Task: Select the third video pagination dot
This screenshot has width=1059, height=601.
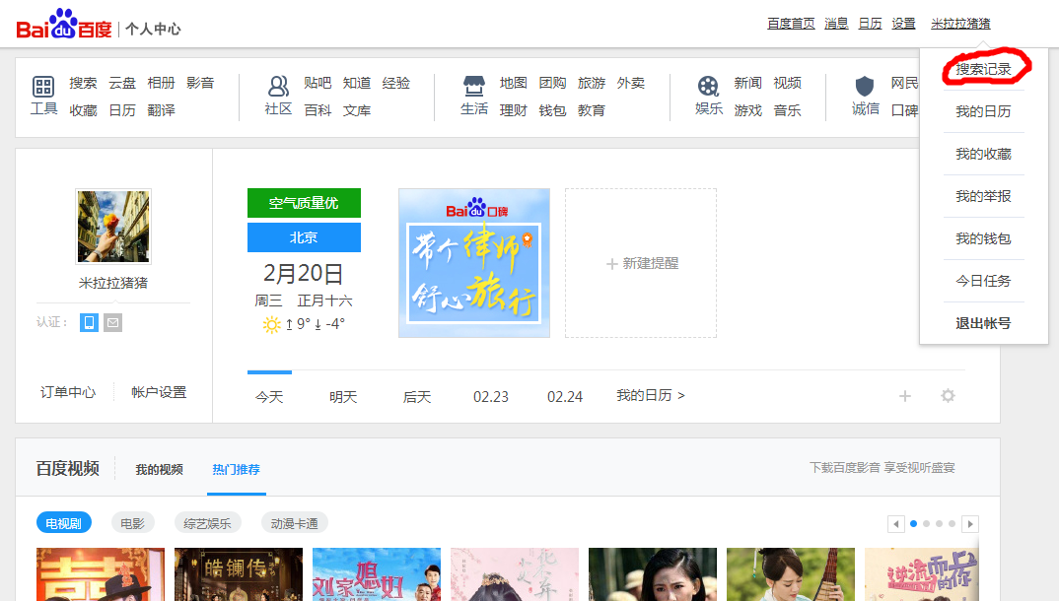Action: 940,523
